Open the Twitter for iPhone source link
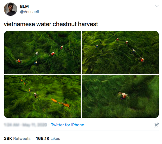 [x=68, y=125]
